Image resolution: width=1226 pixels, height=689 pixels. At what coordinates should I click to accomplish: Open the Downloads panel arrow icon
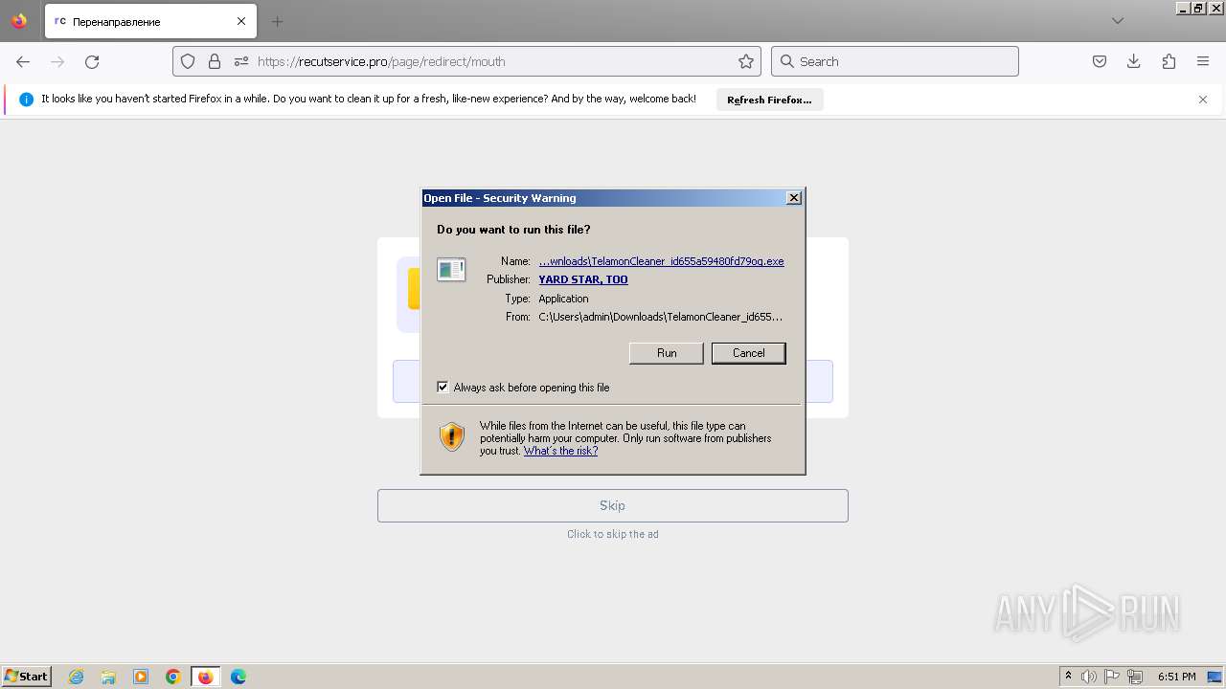(x=1134, y=61)
